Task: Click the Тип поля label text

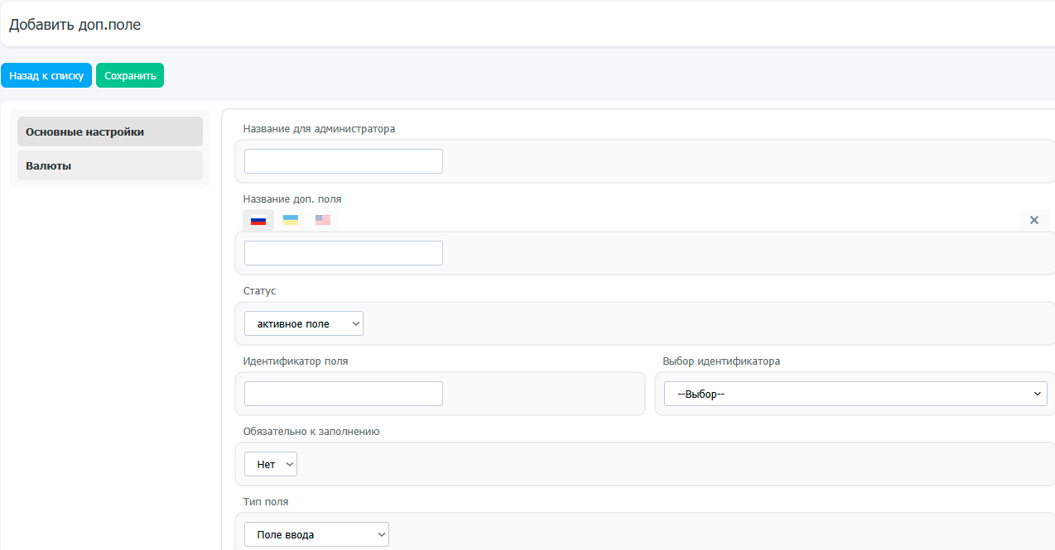Action: pyautogui.click(x=266, y=501)
